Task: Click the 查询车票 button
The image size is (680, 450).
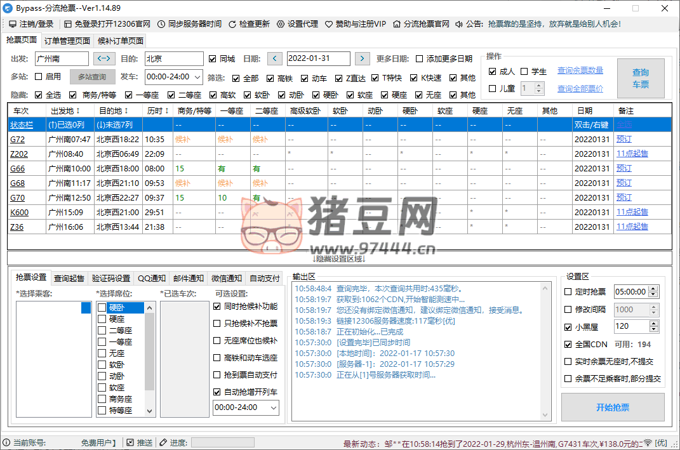Action: click(641, 77)
